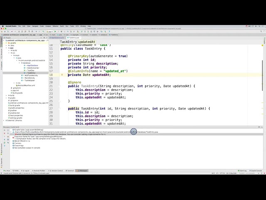The image size is (266, 200).
Task: Toggle the Build Variants side panel tab
Action: 2,149
